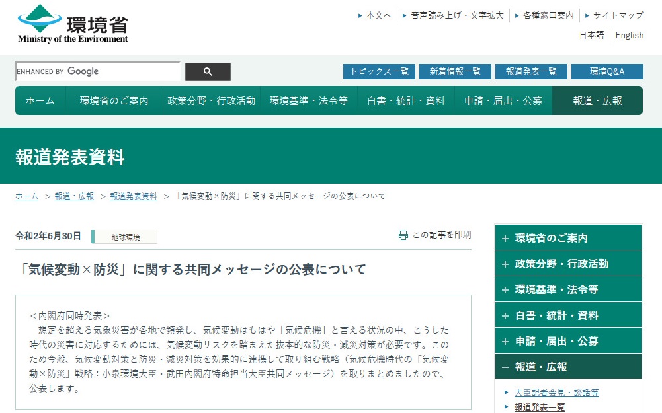The width and height of the screenshot is (662, 413).
Task: Click the printer icon to print article
Action: [x=403, y=235]
